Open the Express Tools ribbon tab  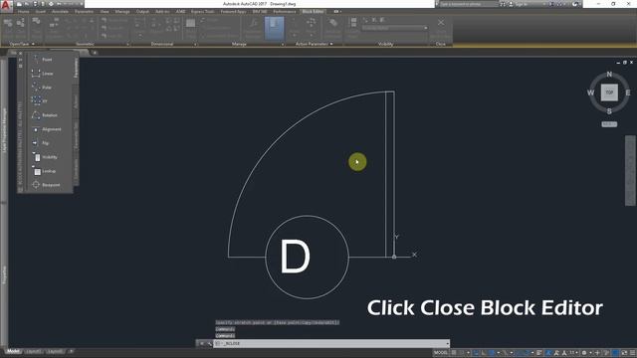[x=202, y=11]
